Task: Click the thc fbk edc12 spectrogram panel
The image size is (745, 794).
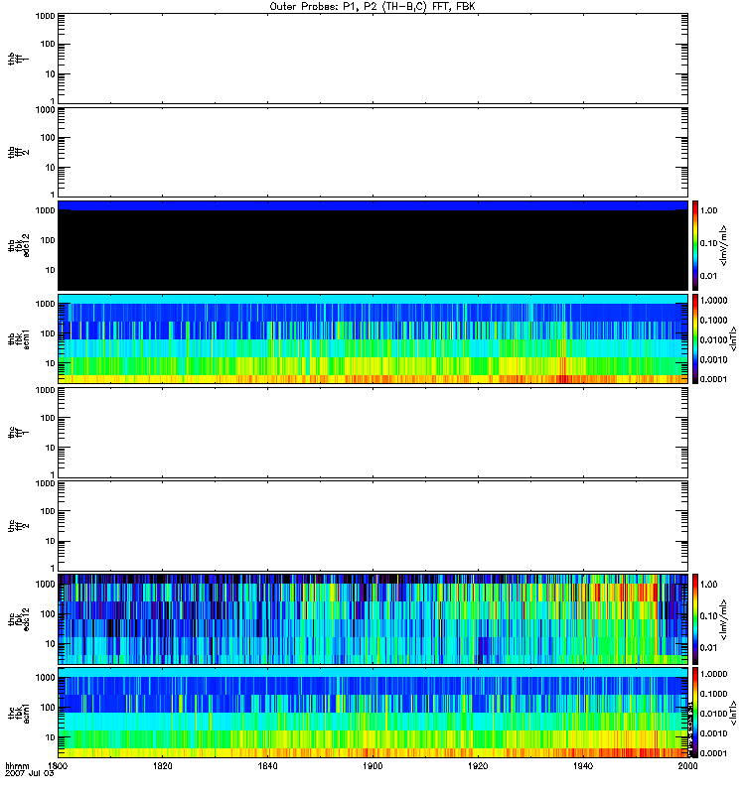Action: (372, 619)
